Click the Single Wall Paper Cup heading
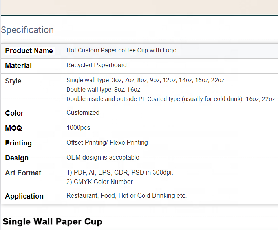278x230 pixels. (52, 221)
